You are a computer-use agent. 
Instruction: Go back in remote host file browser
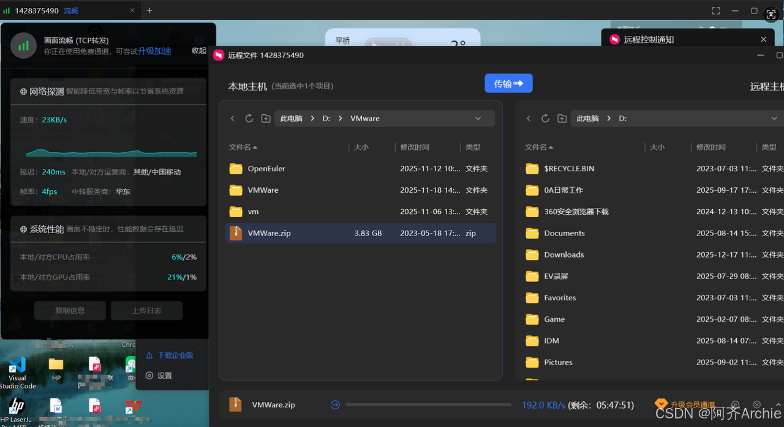[529, 119]
